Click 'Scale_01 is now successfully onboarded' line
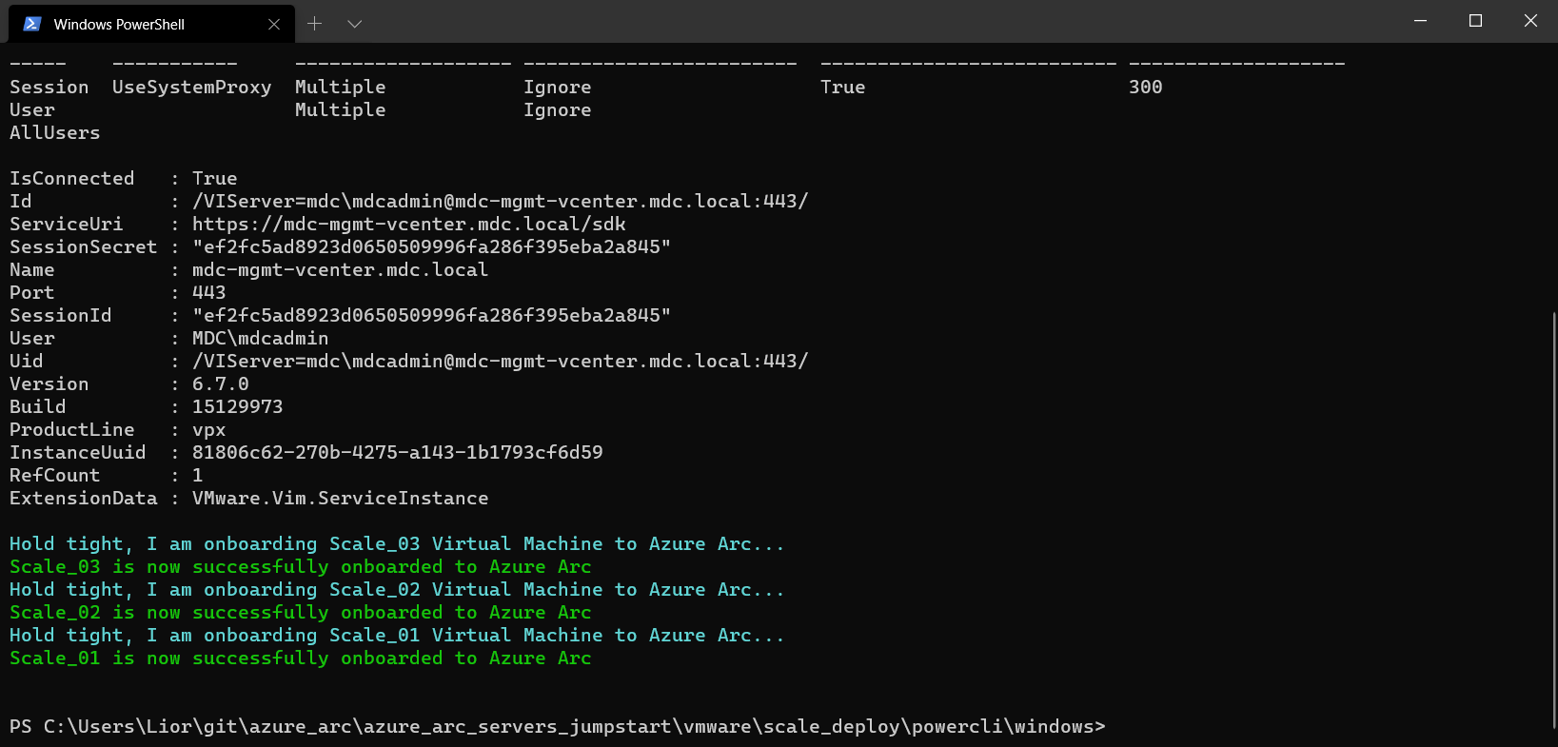1558x747 pixels. click(301, 659)
